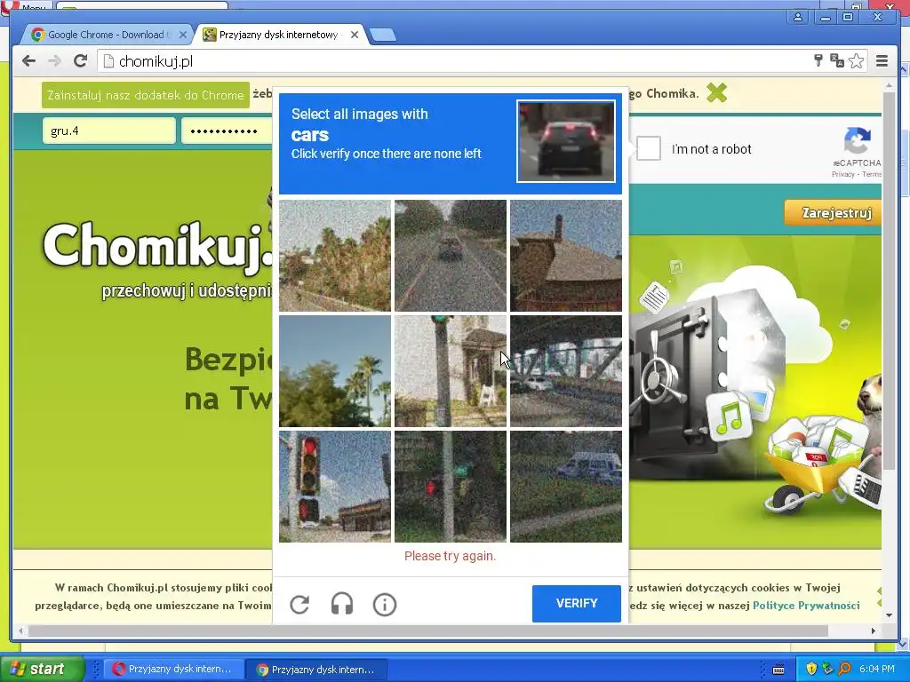The height and width of the screenshot is (682, 910).
Task: Go back with the browser back arrow
Action: (28, 61)
